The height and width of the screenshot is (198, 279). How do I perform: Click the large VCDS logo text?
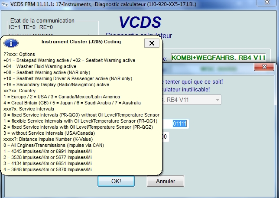point(140,23)
